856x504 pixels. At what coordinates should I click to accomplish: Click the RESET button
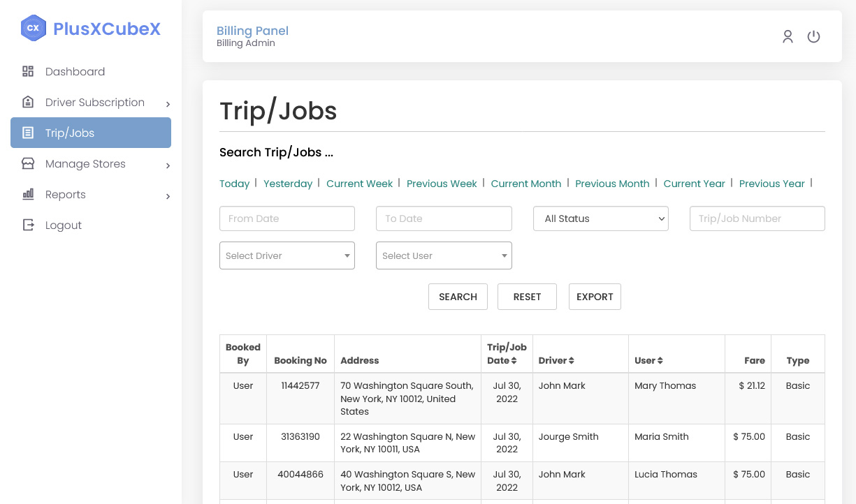(x=527, y=297)
